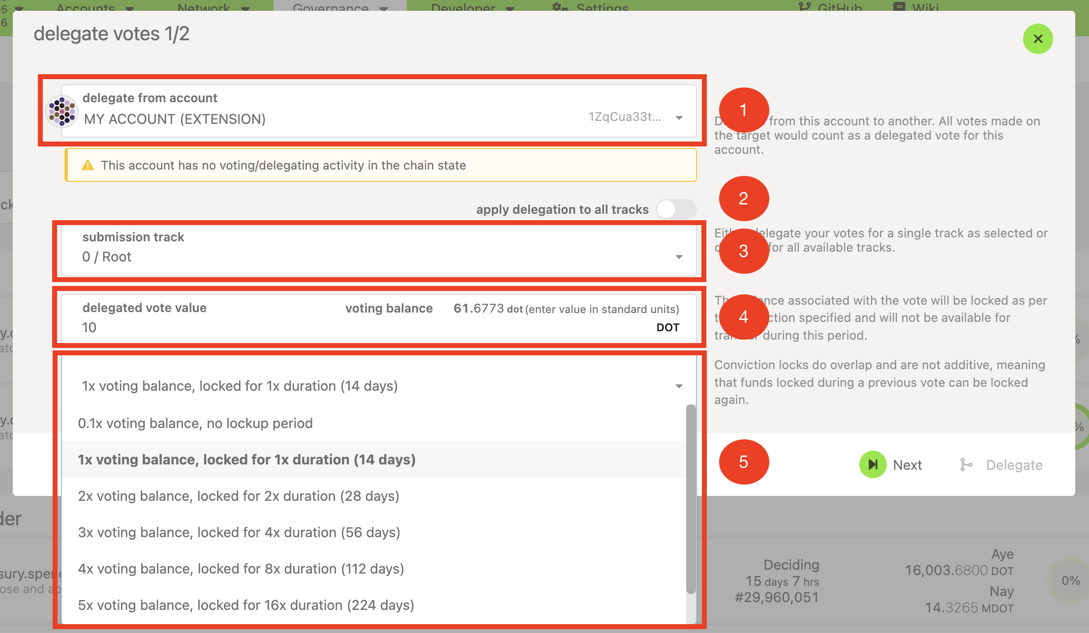Enable apply delegation to all tracks
This screenshot has width=1089, height=633.
(676, 209)
